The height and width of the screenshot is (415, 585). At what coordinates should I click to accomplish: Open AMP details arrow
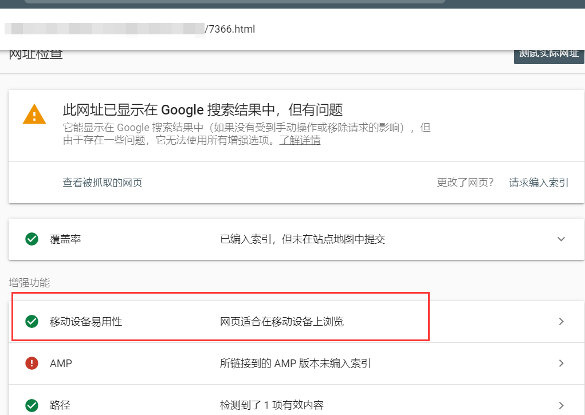(561, 363)
